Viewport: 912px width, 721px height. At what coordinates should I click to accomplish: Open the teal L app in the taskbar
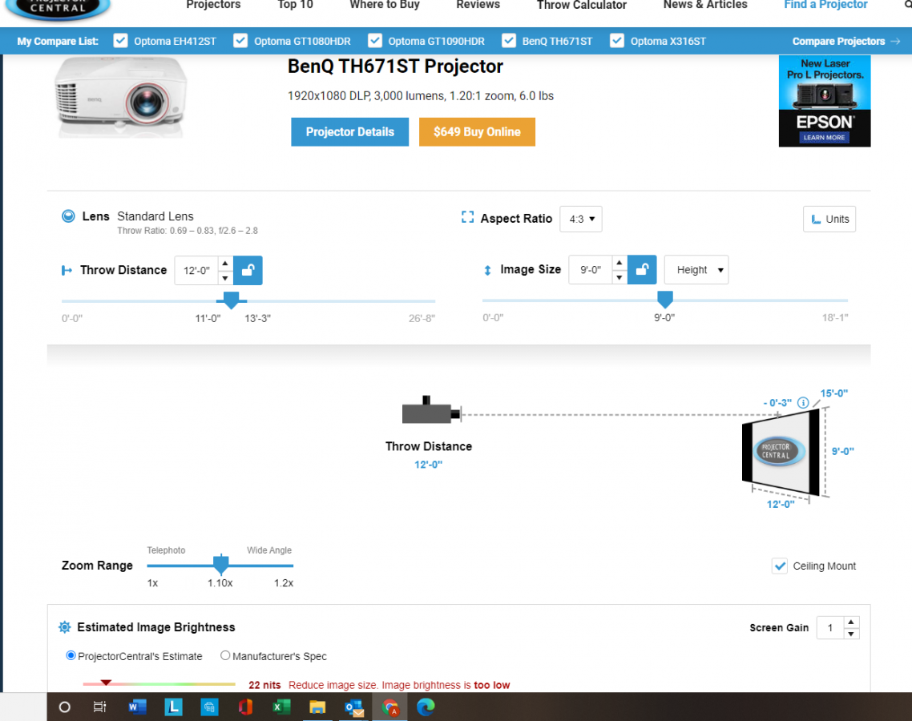click(x=173, y=707)
